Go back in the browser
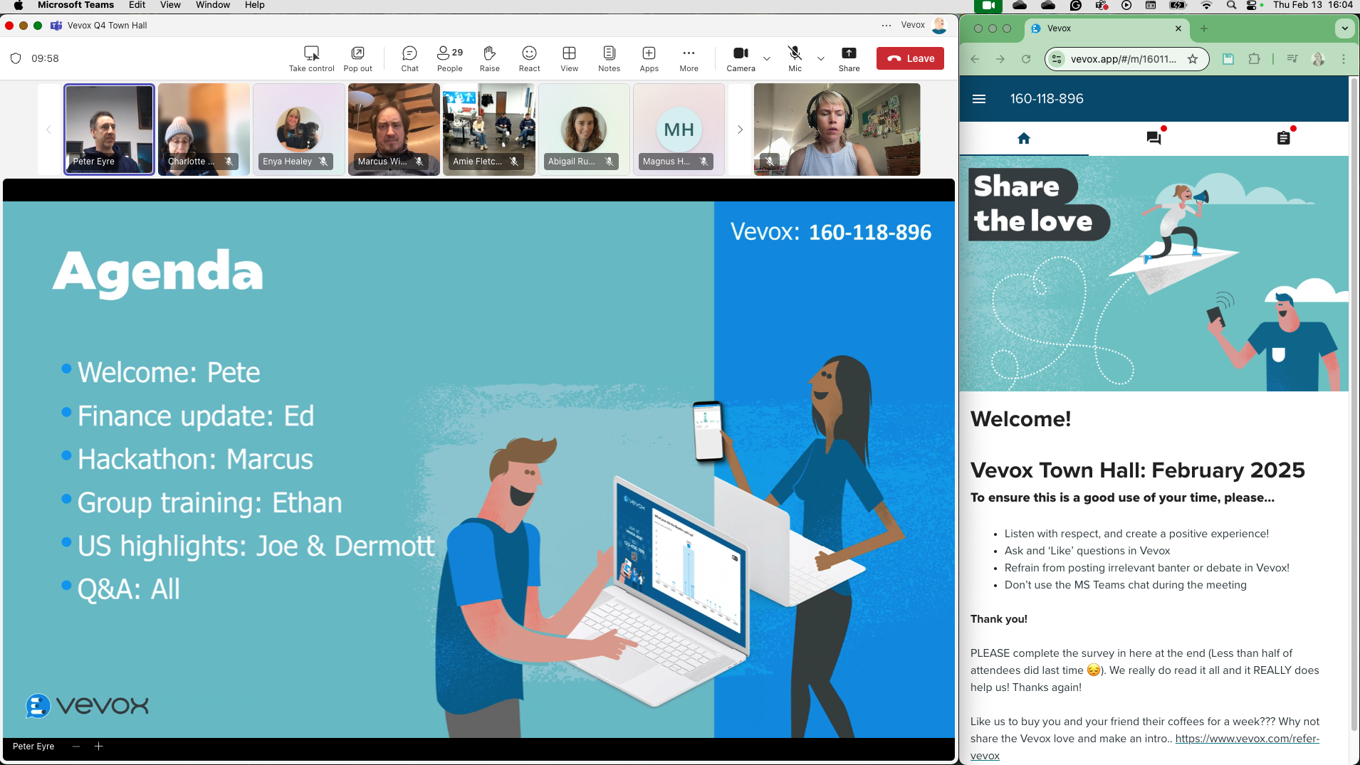 point(975,59)
